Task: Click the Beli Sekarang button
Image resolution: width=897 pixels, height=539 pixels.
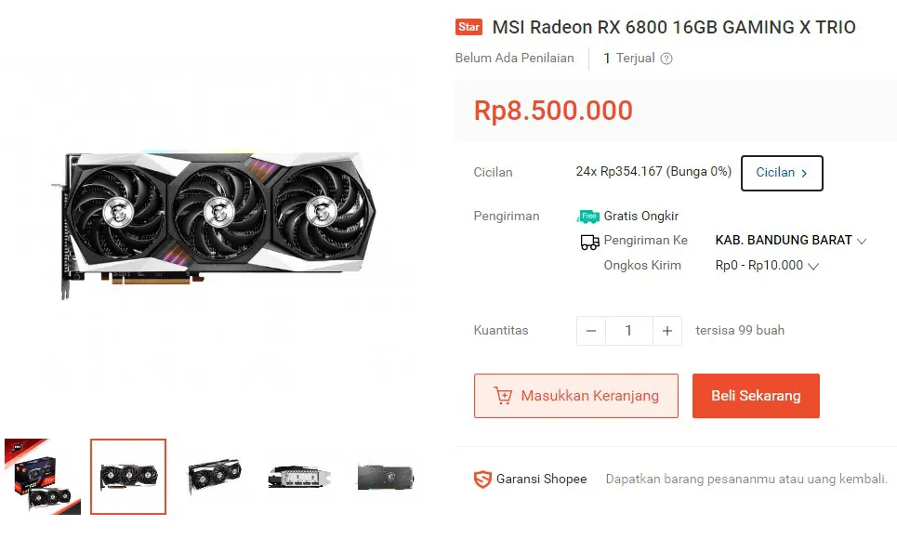Action: [756, 396]
